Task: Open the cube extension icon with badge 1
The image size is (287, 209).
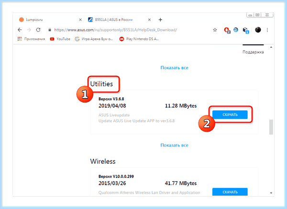Action: pos(246,30)
